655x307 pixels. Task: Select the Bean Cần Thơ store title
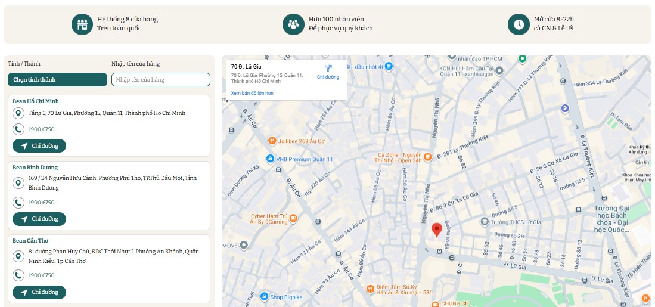[30, 241]
